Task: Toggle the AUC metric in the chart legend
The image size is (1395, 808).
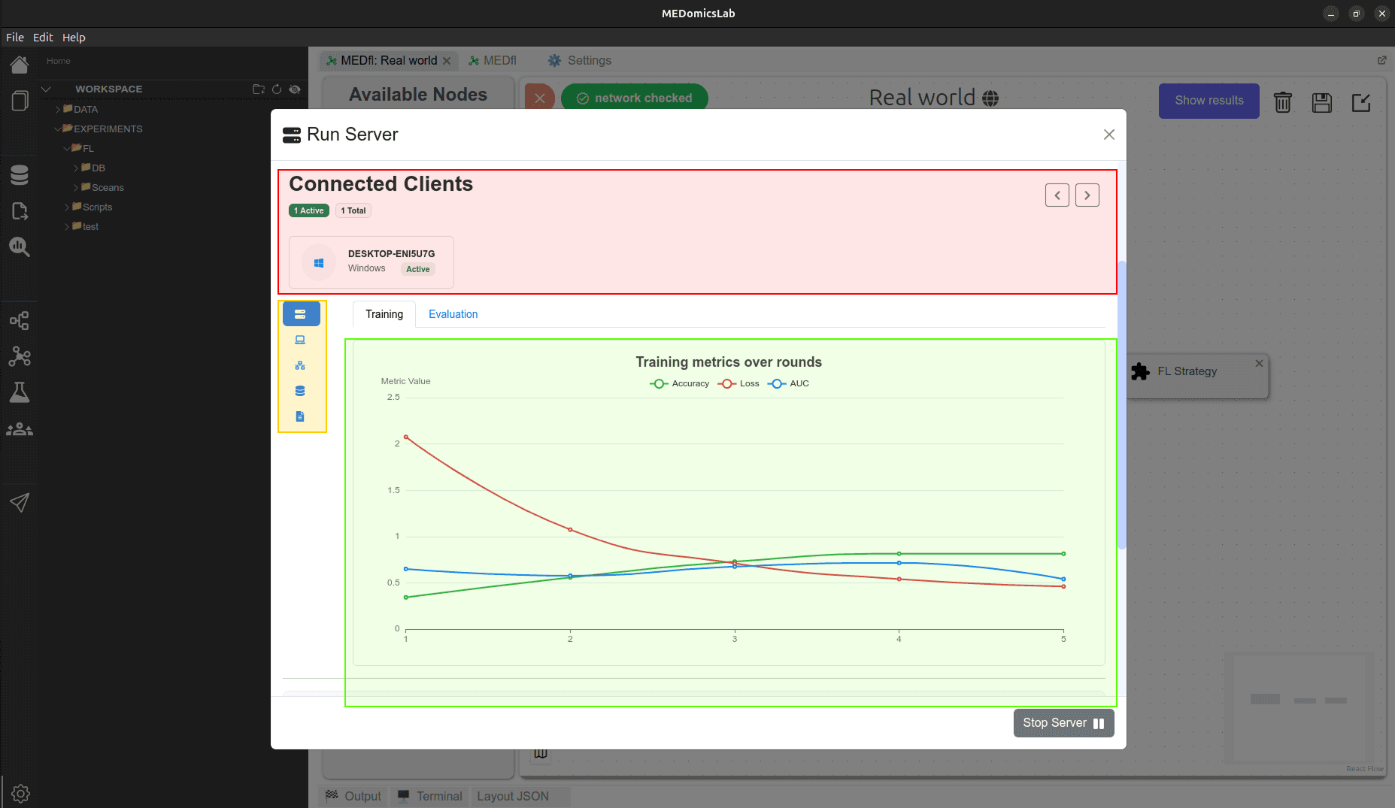Action: click(788, 383)
